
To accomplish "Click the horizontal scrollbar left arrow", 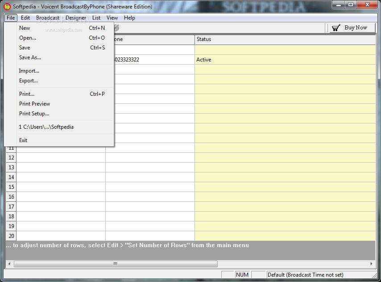I will coord(9,264).
